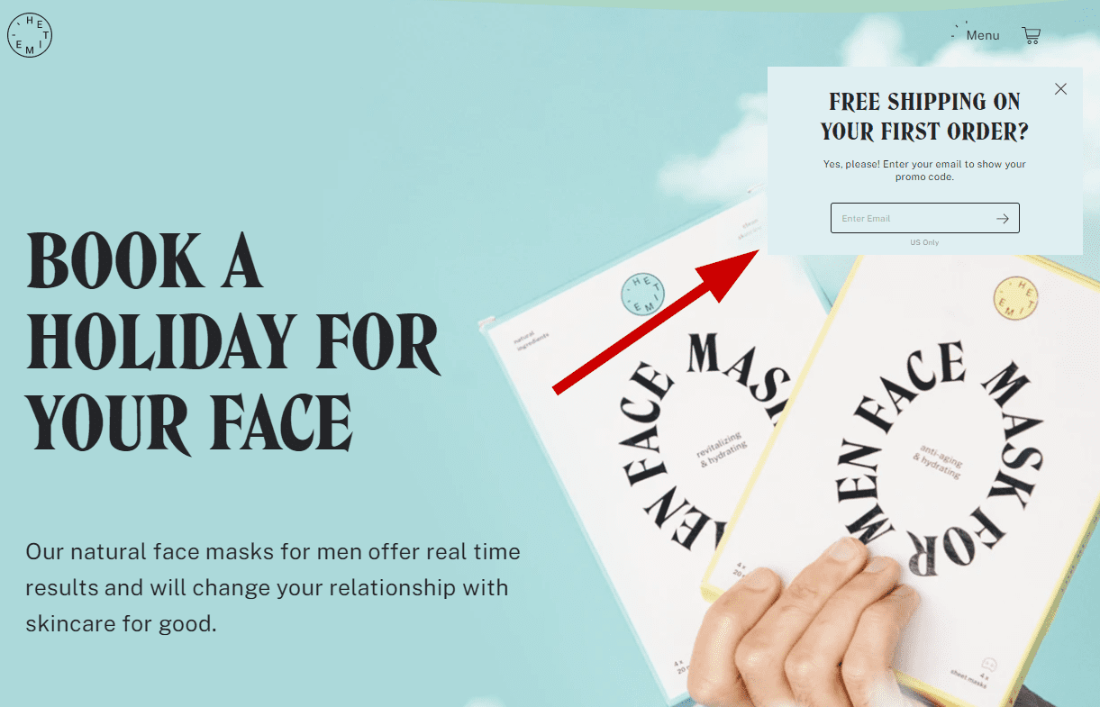Screen dimensions: 1100x707
Task: Click the natural face masks description paragraph
Action: click(x=273, y=587)
